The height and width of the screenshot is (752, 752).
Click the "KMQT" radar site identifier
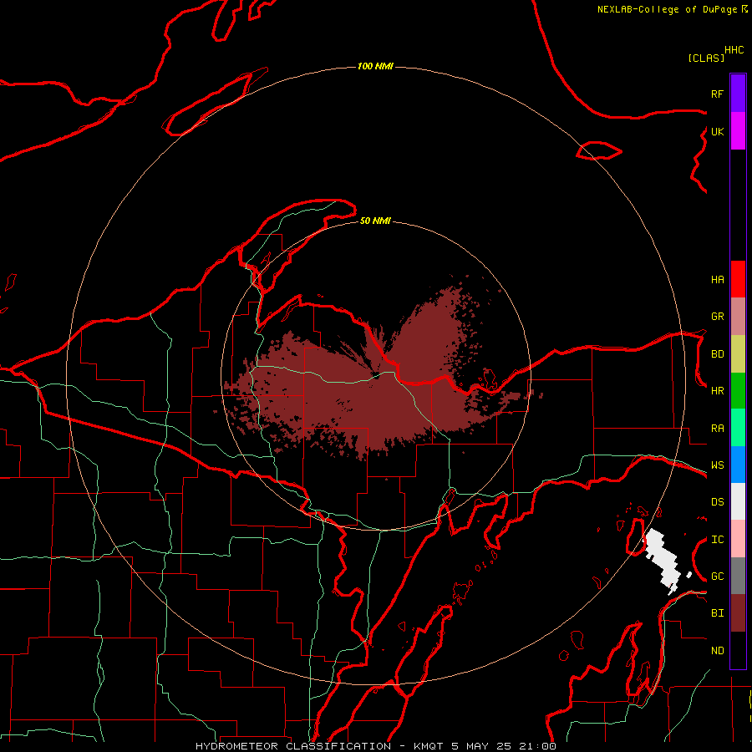(429, 746)
